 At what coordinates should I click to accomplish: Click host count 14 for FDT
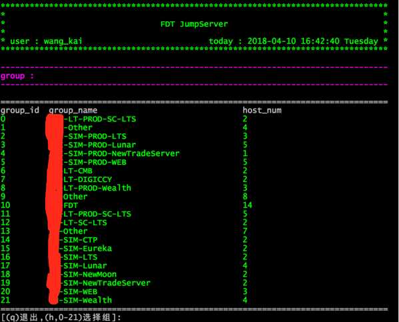pos(247,205)
